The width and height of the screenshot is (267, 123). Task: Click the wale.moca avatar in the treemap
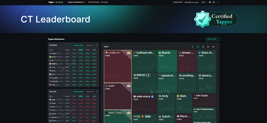click(135, 96)
